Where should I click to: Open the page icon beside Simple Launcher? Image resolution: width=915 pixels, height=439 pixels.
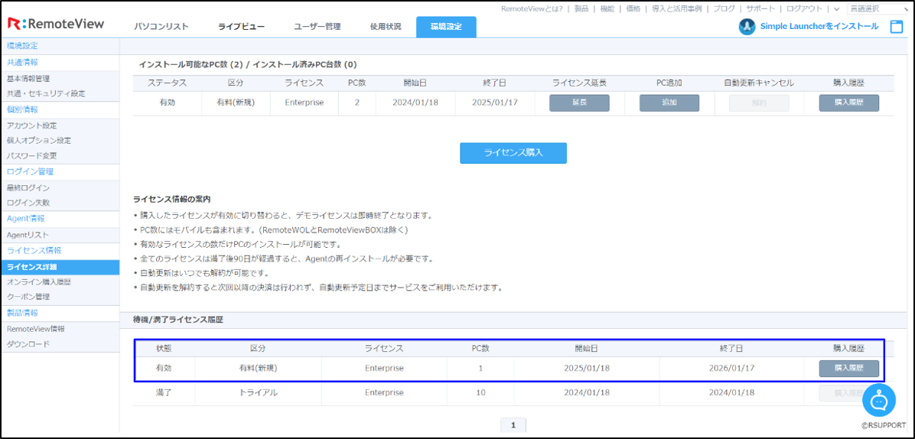[x=896, y=26]
